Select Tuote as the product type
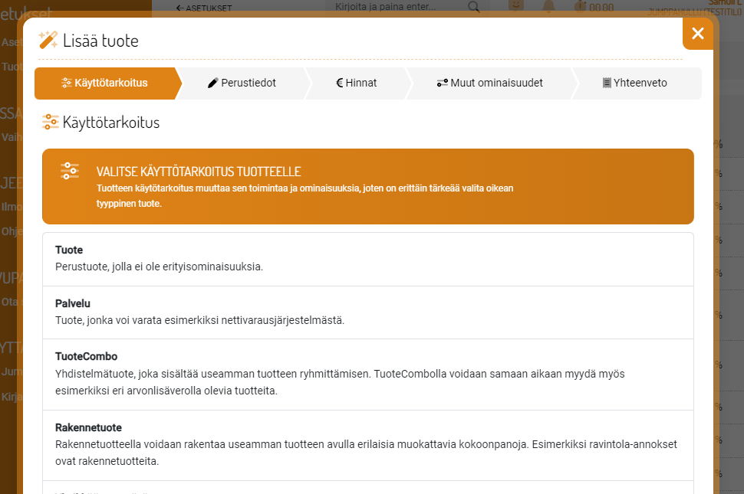The image size is (744, 494). (x=367, y=259)
